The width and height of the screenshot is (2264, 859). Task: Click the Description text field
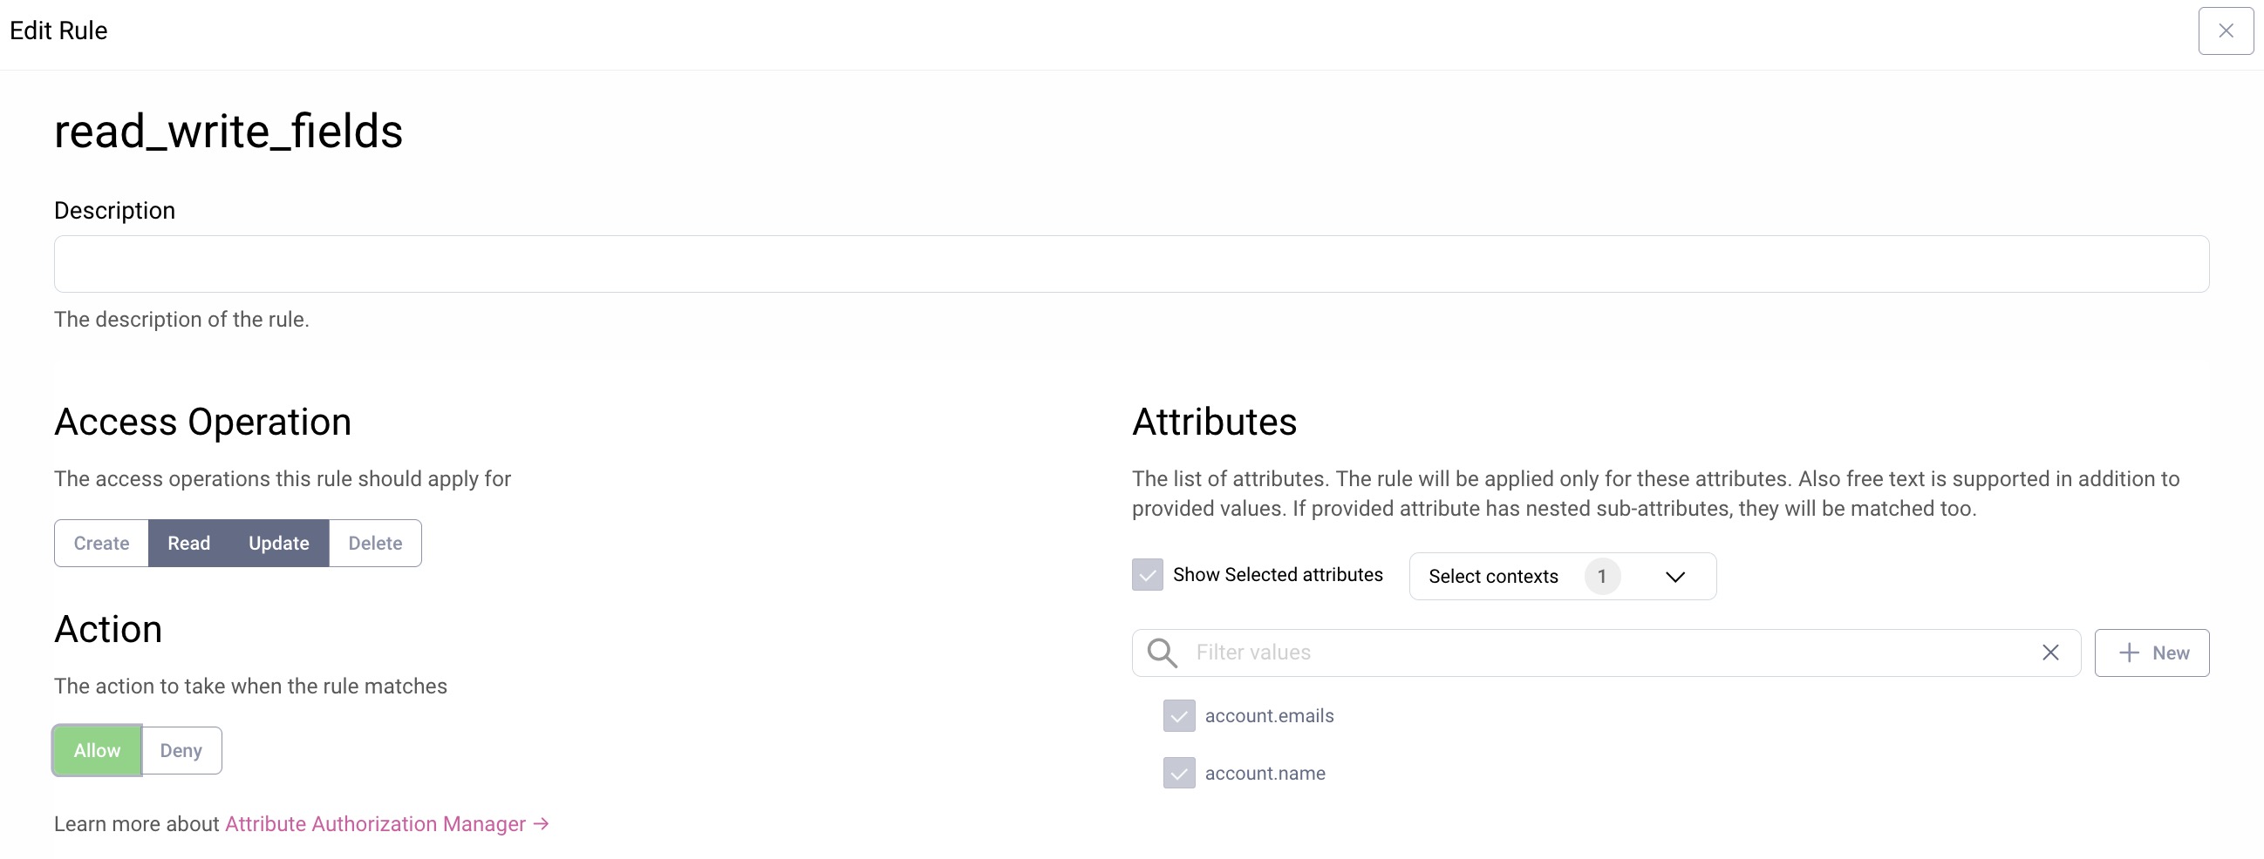pyautogui.click(x=1130, y=264)
